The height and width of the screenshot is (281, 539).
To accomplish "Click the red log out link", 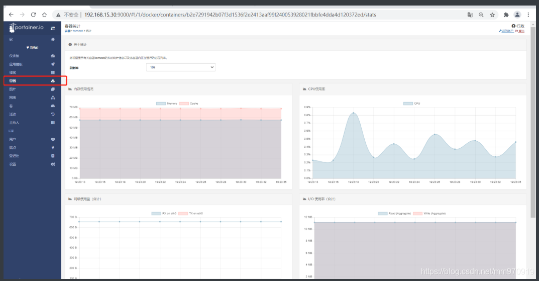I will [x=520, y=31].
